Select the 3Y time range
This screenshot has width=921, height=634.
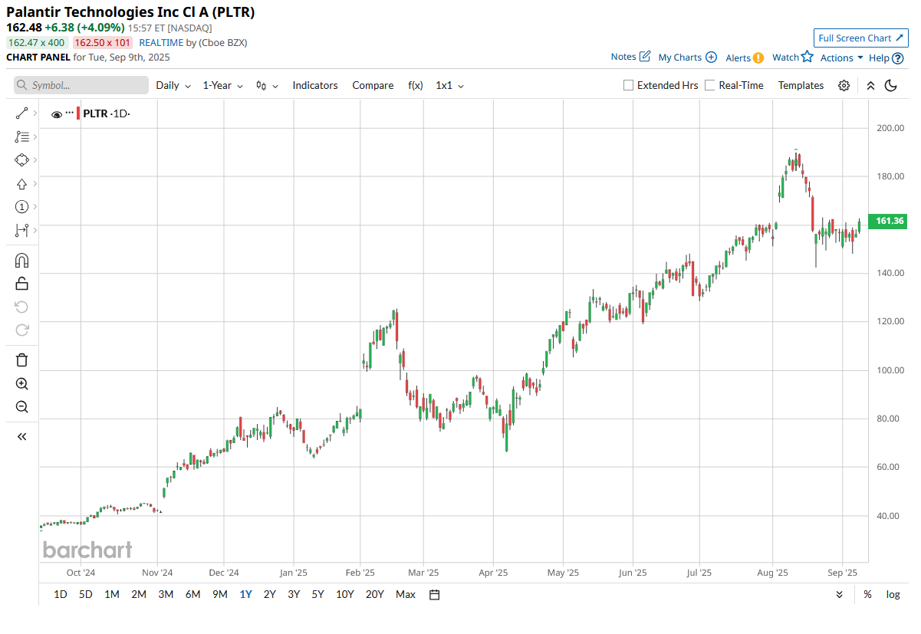click(x=294, y=594)
